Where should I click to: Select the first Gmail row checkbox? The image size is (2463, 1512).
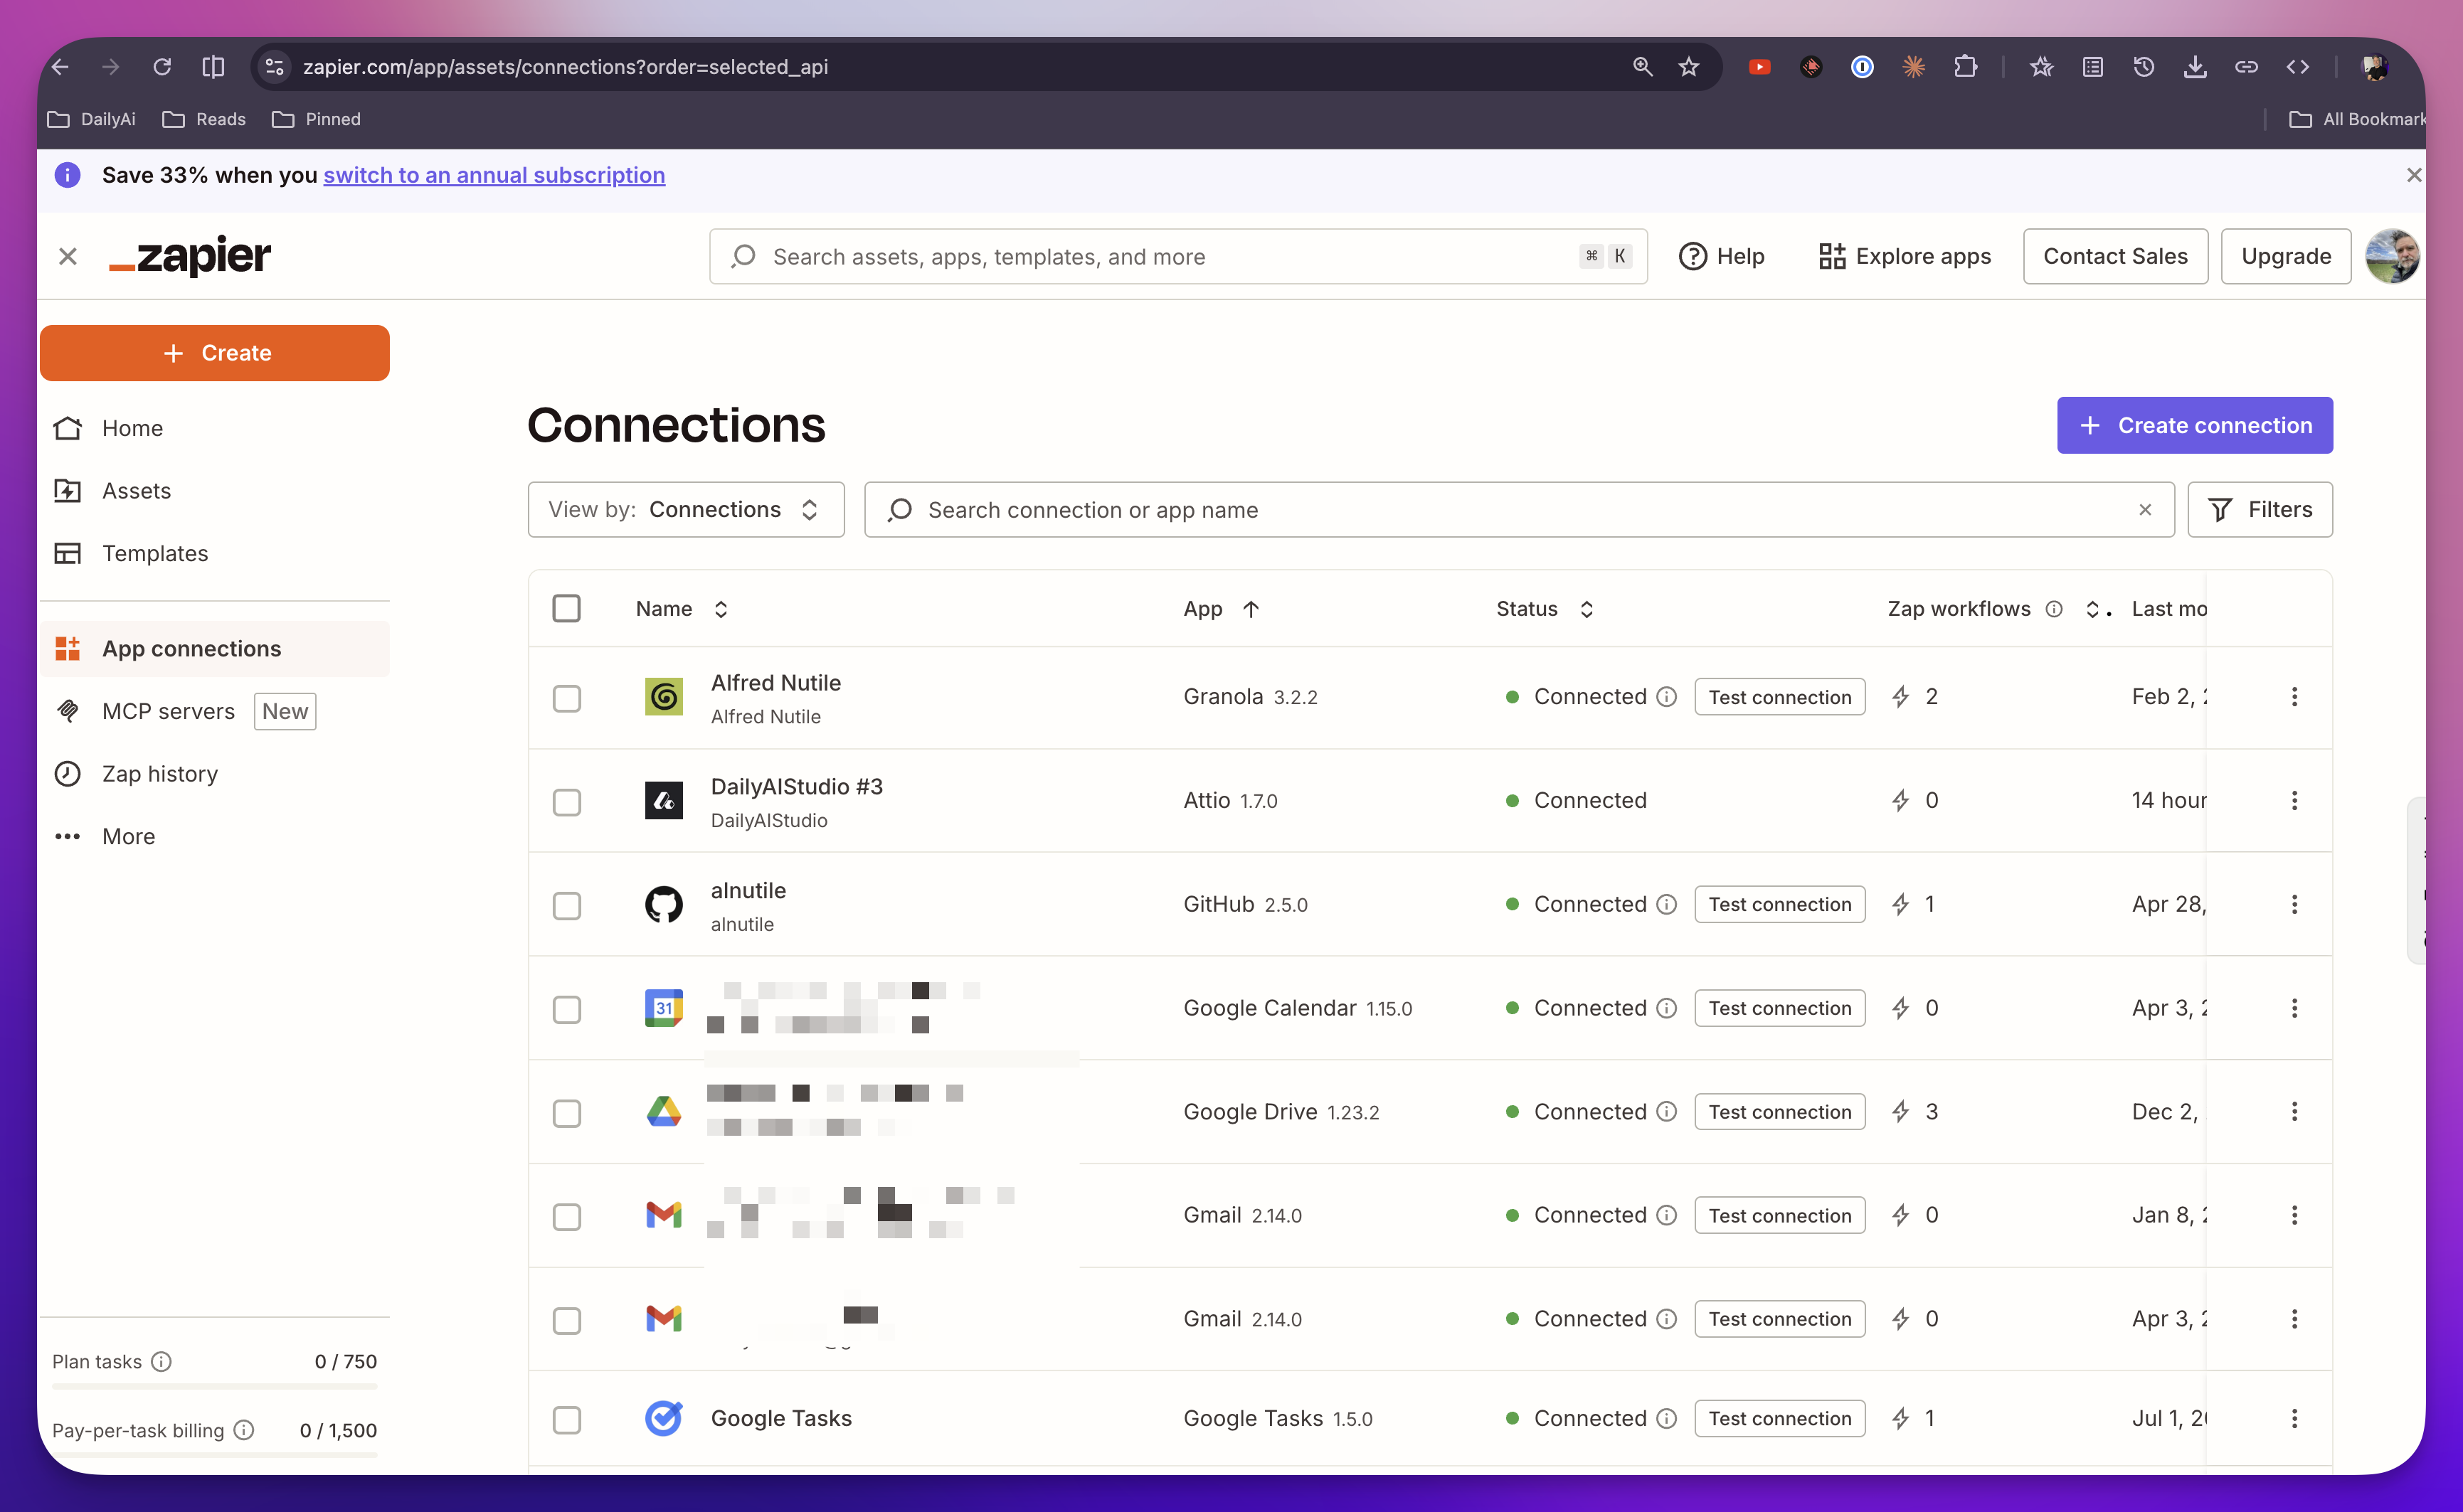[x=567, y=1217]
